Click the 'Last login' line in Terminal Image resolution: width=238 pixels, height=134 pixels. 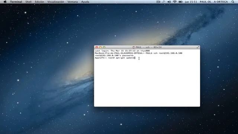pyautogui.click(x=122, y=51)
